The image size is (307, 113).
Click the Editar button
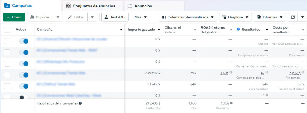click(x=76, y=17)
